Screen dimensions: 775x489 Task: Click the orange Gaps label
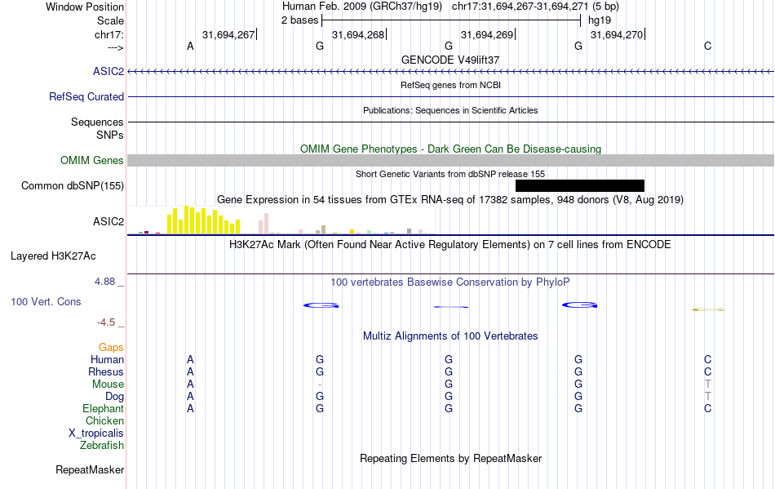[111, 348]
